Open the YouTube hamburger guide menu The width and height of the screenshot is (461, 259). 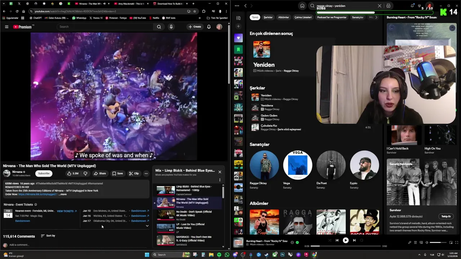pos(6,27)
